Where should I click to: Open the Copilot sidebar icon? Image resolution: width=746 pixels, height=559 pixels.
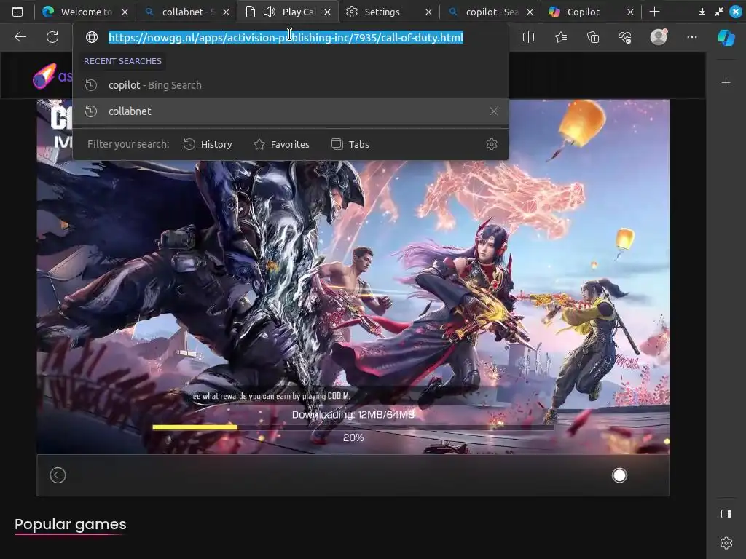[726, 37]
